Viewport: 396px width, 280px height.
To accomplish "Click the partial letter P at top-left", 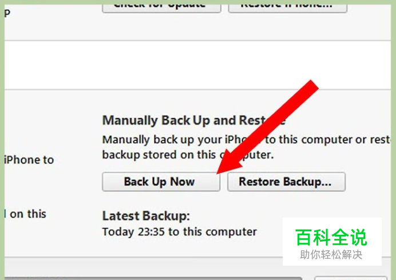I will point(7,13).
